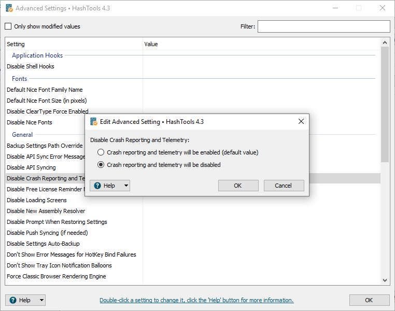Select Don't Show Tray Icon Notification Balloons
This screenshot has width=395, height=311.
click(x=59, y=265)
